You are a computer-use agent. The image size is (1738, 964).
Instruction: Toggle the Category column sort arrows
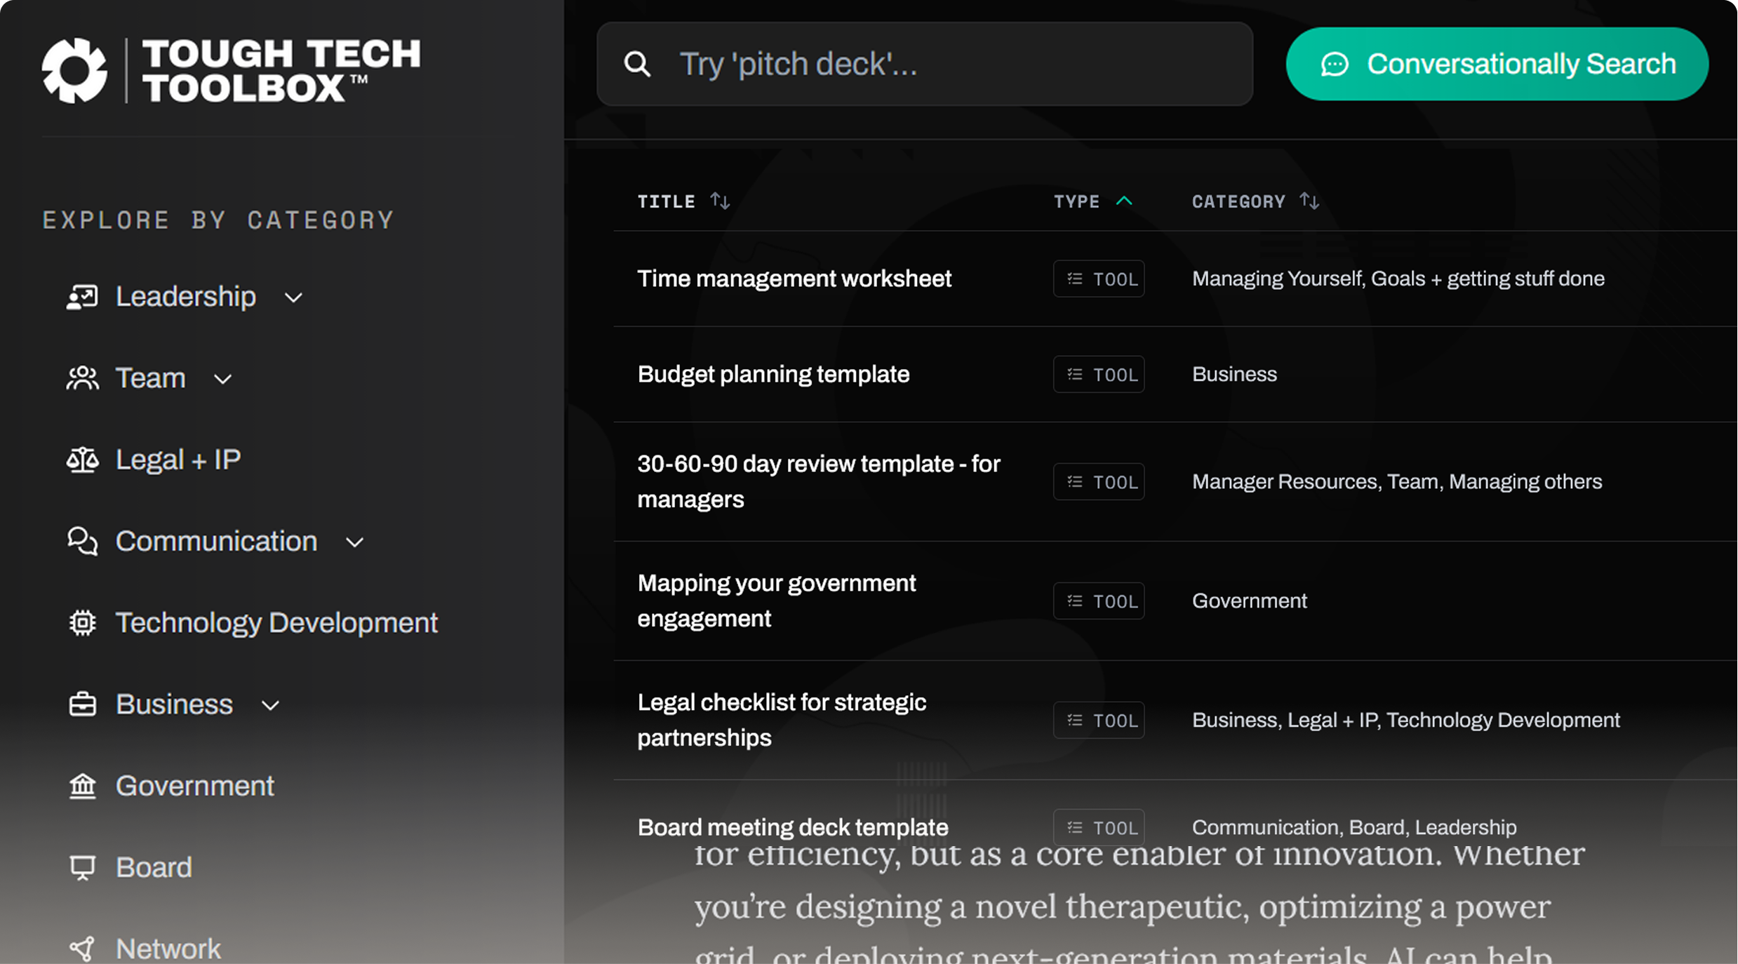coord(1309,201)
